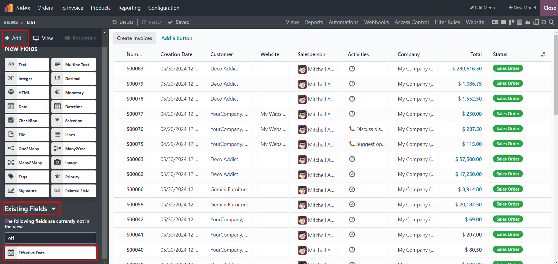Switch to the Form view icon
The width and height of the screenshot is (558, 264).
[x=495, y=22]
